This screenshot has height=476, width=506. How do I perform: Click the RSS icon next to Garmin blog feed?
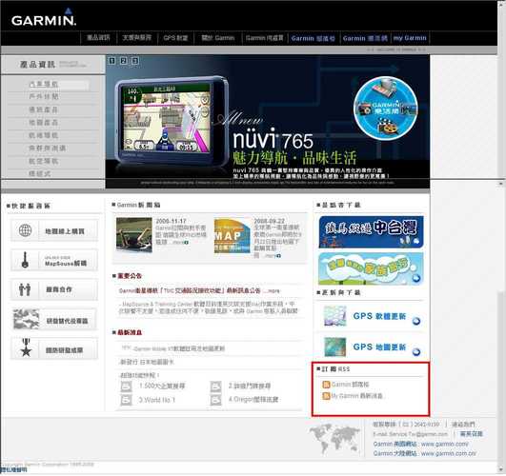[326, 385]
